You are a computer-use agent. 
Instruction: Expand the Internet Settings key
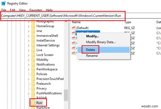[29, 46]
